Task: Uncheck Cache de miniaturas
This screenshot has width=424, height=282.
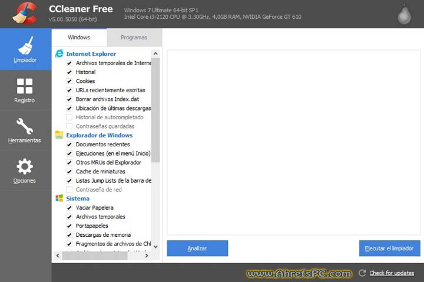Action: pyautogui.click(x=69, y=172)
